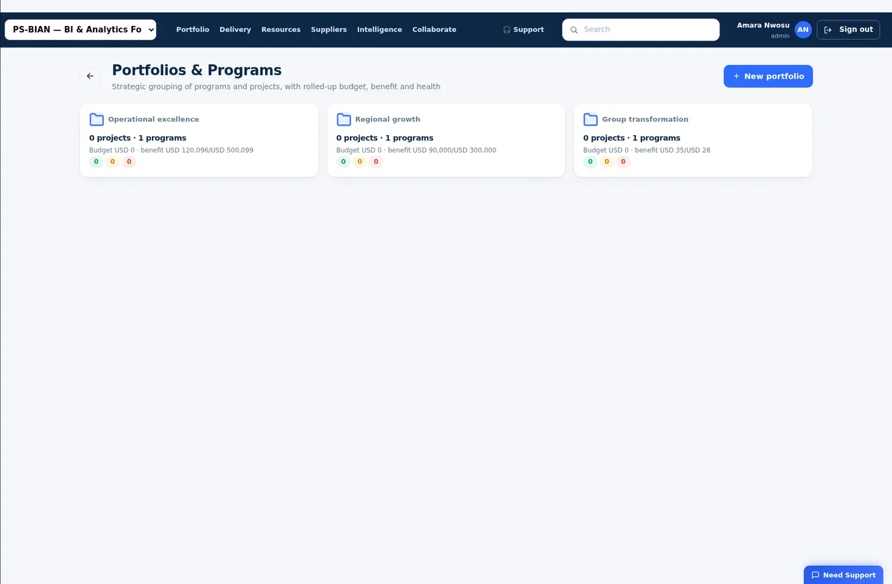Open the PS-BIAN project selector dropdown

81,30
